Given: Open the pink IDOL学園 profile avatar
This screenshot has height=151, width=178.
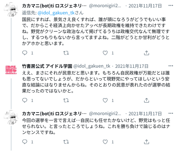Looking at the screenshot, I should point(11,70).
